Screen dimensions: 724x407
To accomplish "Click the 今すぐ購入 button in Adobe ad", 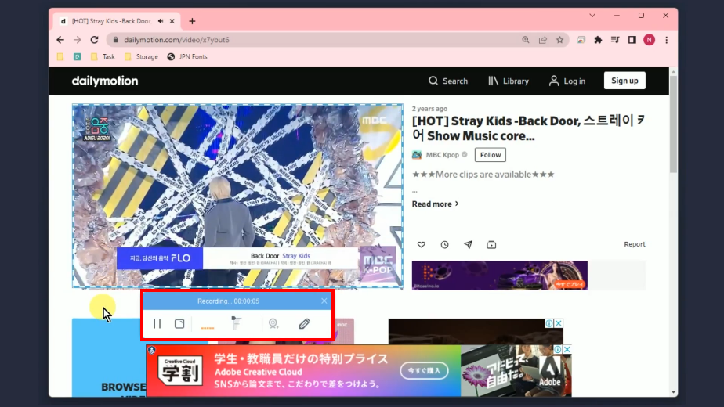I will [x=424, y=370].
